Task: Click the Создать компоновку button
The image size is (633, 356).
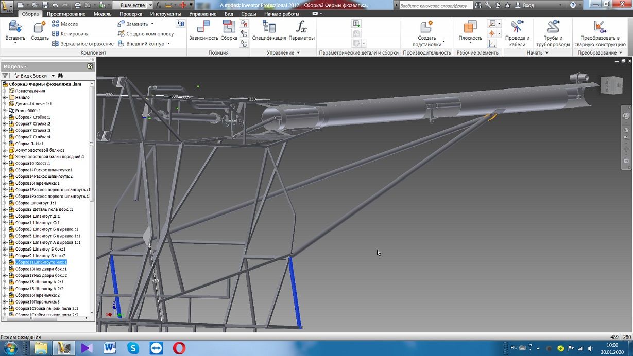Action: click(x=146, y=34)
